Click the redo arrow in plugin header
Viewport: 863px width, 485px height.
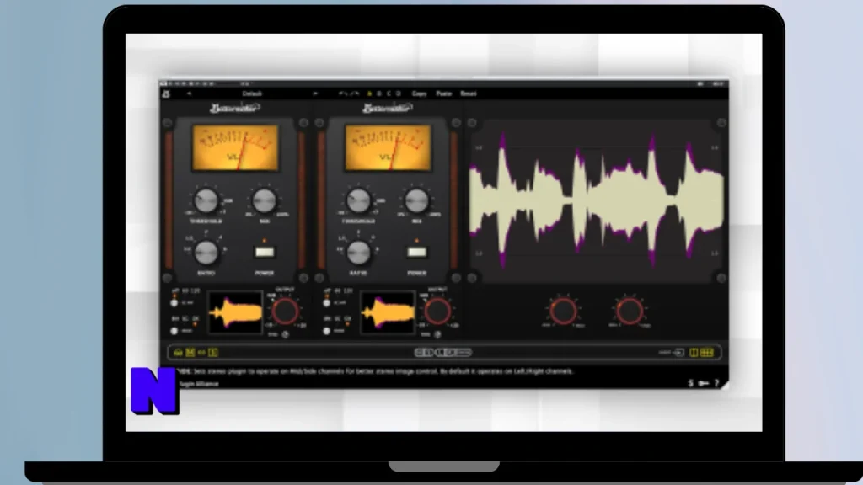[355, 94]
